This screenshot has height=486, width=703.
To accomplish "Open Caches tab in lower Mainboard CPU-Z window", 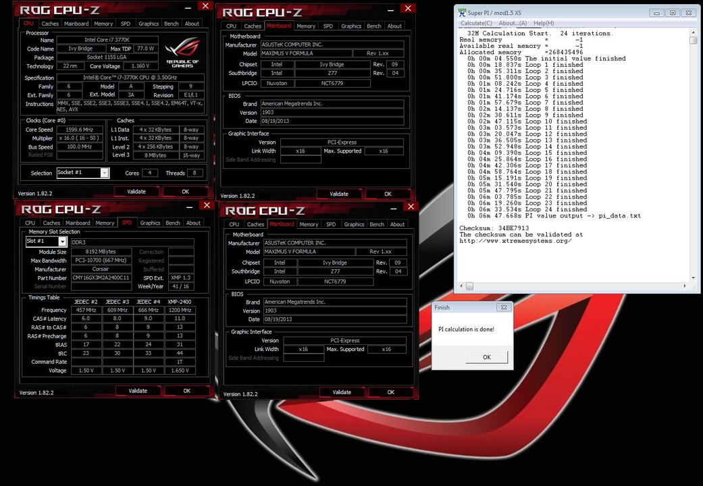I will pyautogui.click(x=255, y=224).
